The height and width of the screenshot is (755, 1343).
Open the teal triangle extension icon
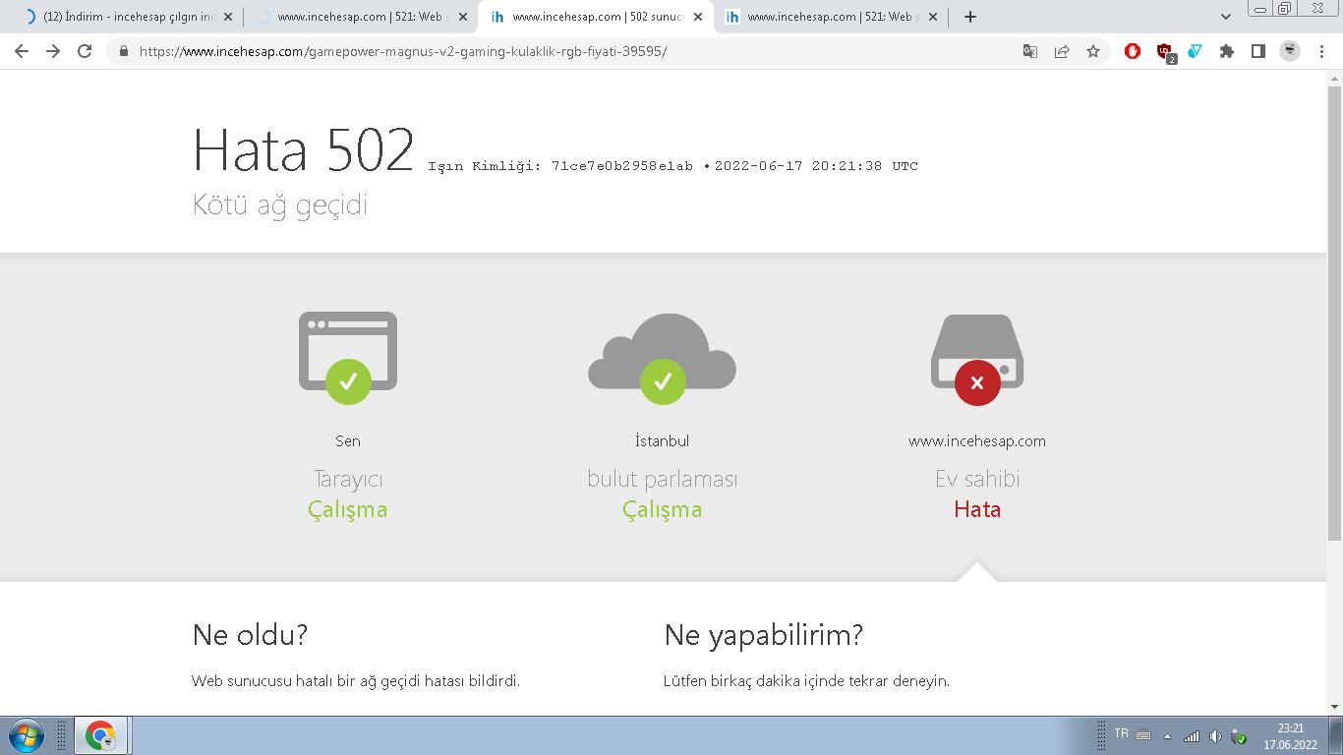1195,51
